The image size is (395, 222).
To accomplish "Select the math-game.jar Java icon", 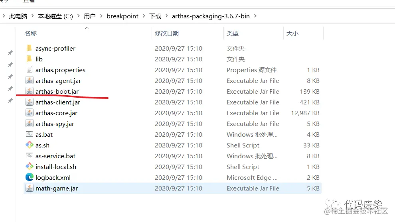I will point(30,188).
